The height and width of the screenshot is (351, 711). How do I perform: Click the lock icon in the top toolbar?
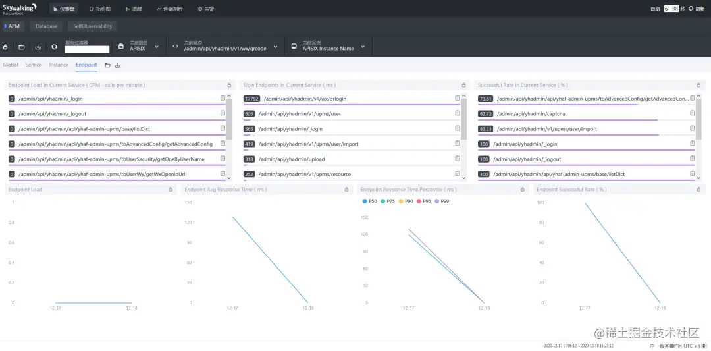(x=5, y=47)
